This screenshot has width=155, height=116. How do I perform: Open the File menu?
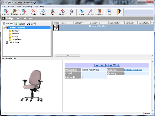pyautogui.click(x=4, y=6)
